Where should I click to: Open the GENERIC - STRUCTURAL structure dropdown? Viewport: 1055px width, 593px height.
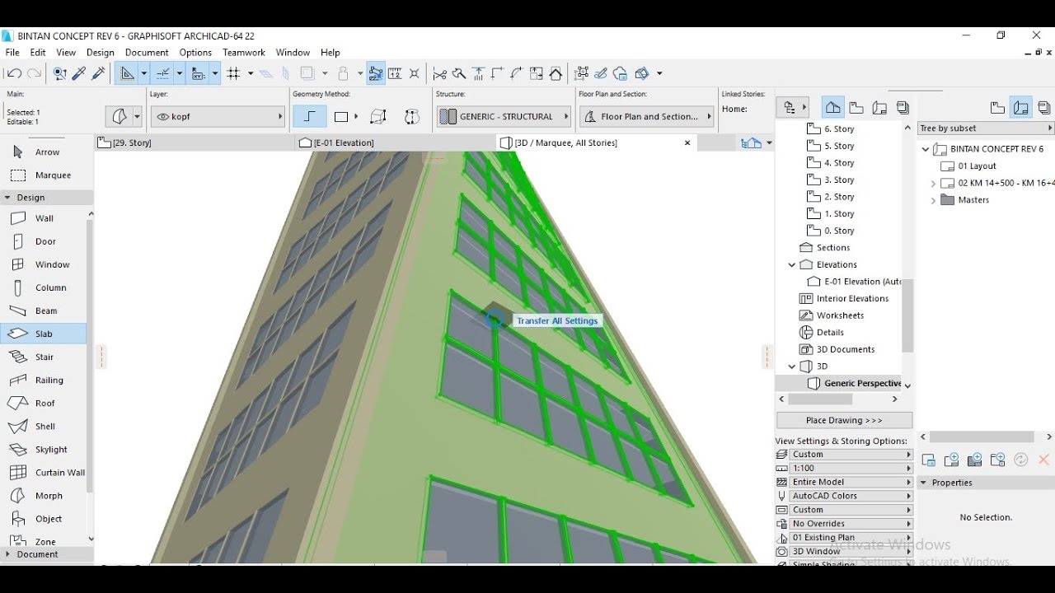tap(504, 117)
